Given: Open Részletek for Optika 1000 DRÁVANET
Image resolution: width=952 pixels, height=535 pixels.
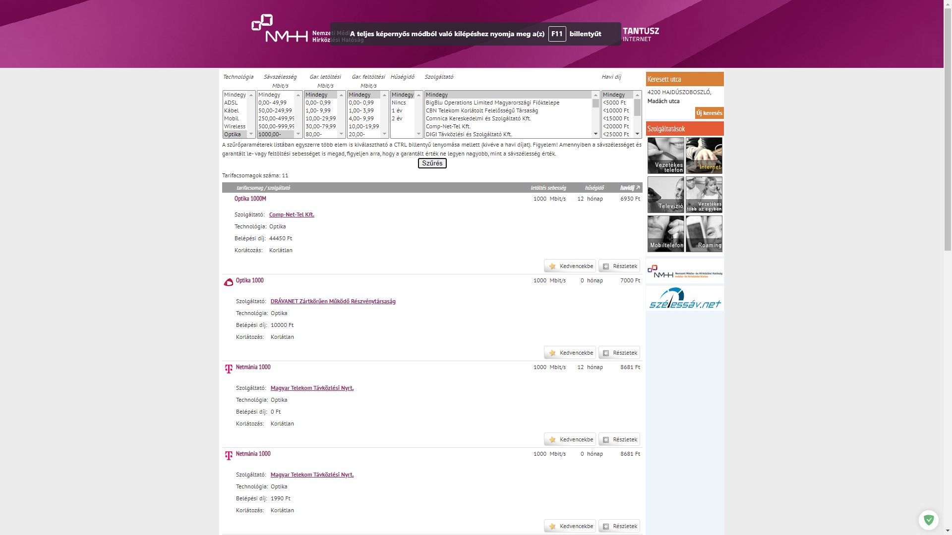Looking at the screenshot, I should (619, 353).
